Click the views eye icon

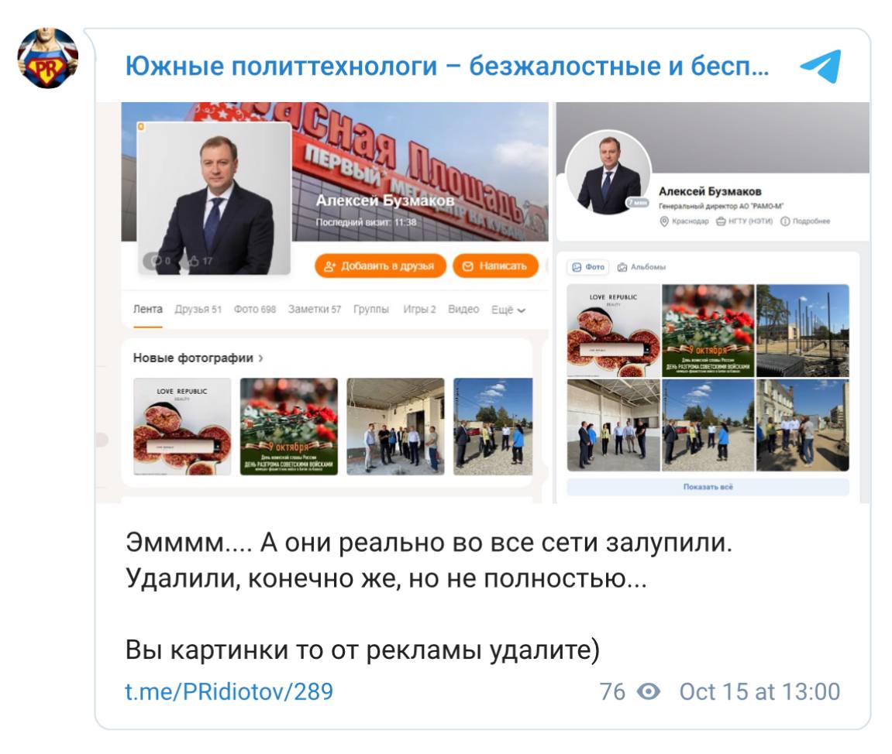[x=648, y=691]
